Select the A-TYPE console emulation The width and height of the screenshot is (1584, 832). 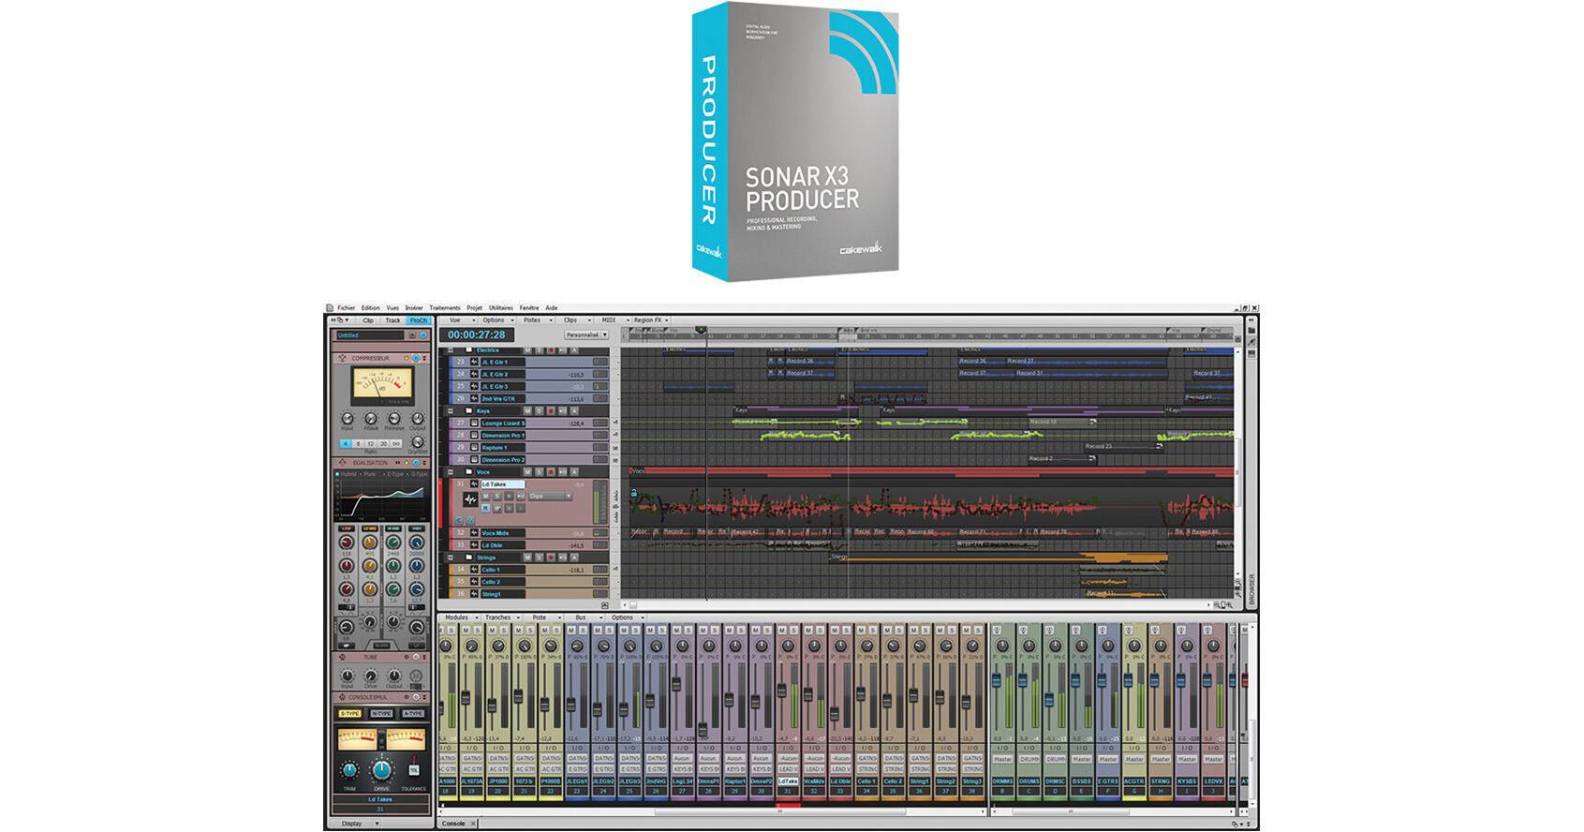(x=413, y=714)
